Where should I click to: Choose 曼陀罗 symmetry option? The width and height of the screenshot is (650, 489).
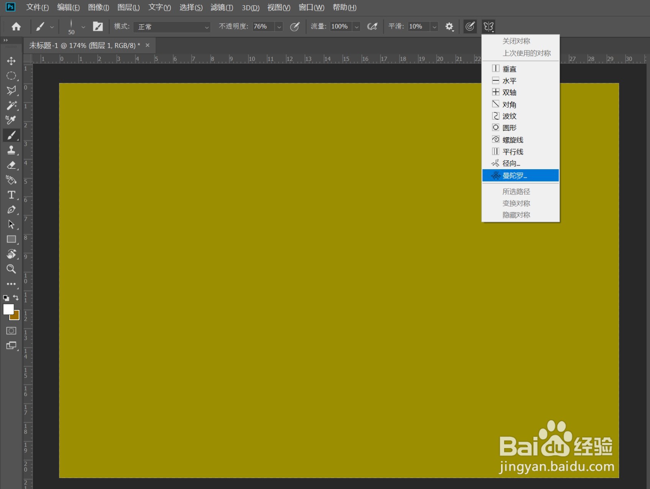pyautogui.click(x=520, y=175)
